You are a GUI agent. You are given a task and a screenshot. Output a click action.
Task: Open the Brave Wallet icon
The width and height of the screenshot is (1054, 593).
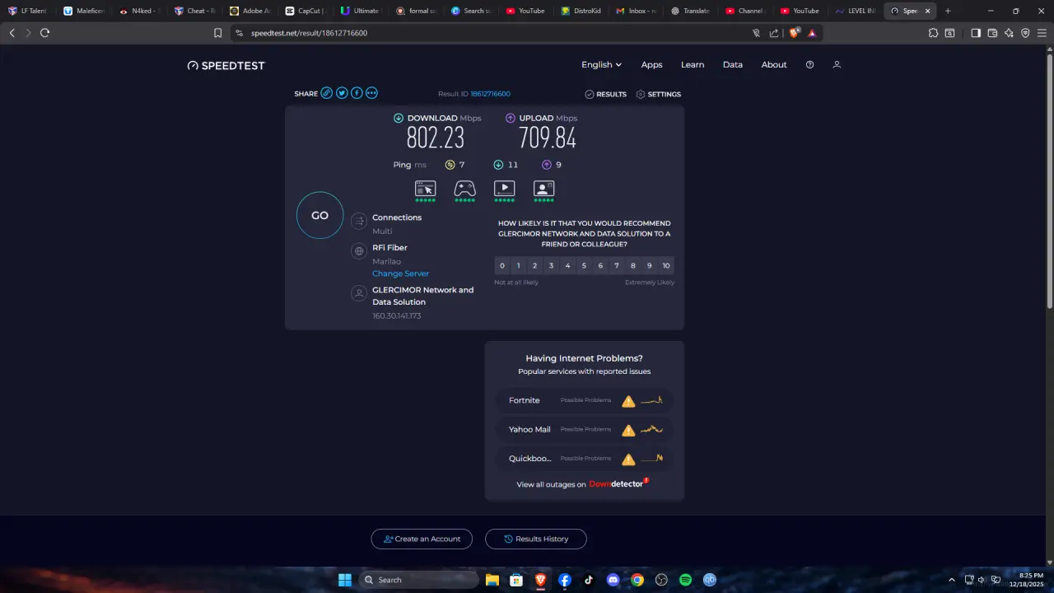pos(992,33)
